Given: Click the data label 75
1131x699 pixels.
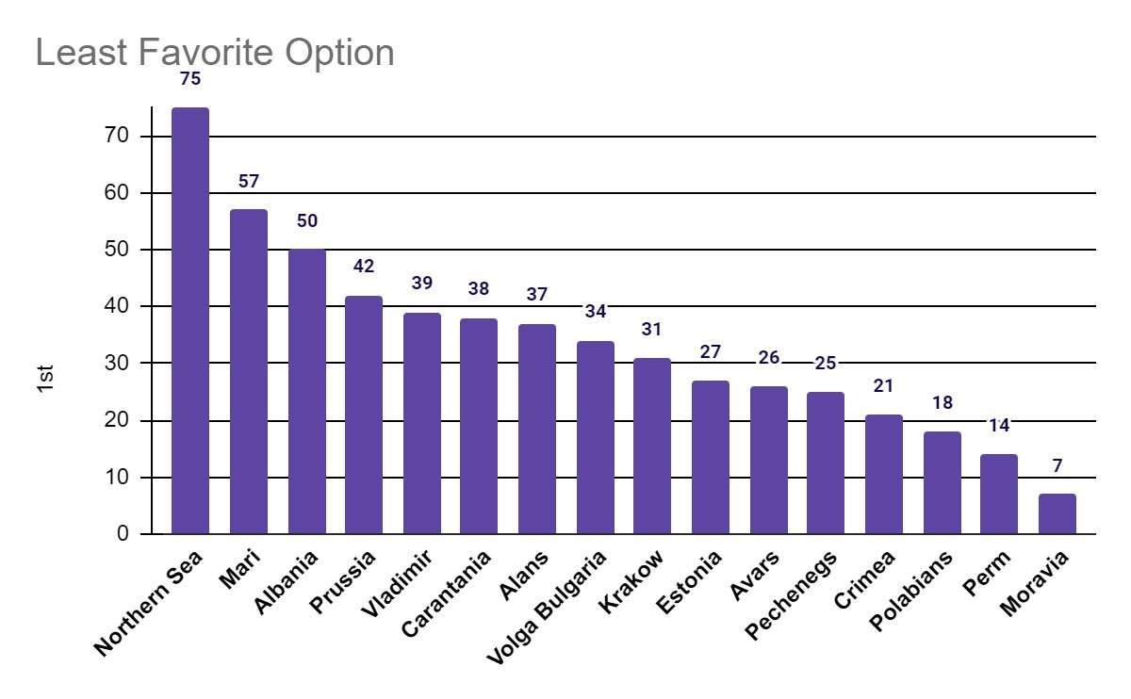Looking at the screenshot, I should pyautogui.click(x=190, y=79).
